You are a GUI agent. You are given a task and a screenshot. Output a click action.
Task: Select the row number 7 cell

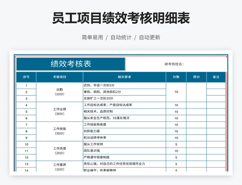[x=26, y=125]
